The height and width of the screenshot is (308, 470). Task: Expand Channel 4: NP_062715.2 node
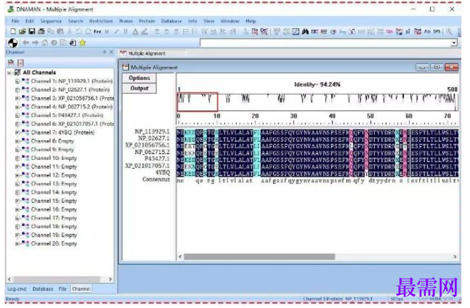17,107
